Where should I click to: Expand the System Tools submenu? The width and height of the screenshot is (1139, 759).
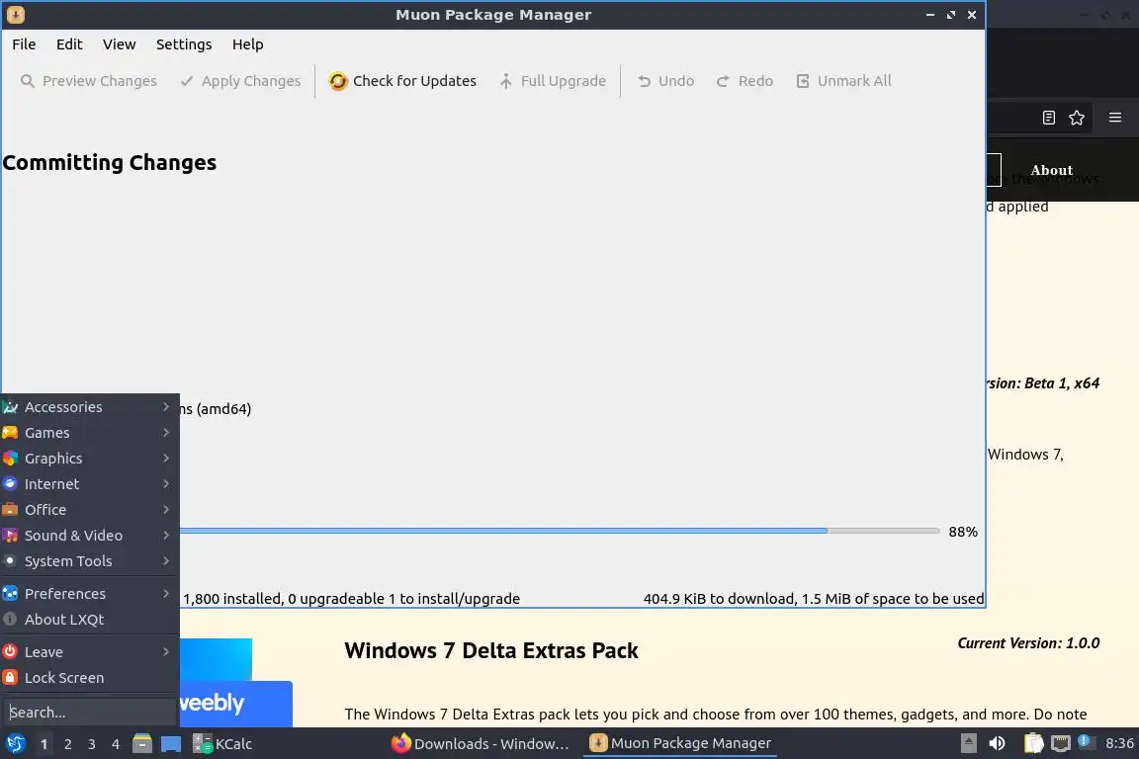[89, 561]
